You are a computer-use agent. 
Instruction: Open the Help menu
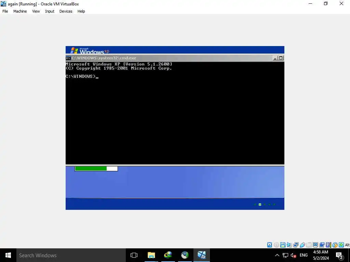pyautogui.click(x=81, y=11)
